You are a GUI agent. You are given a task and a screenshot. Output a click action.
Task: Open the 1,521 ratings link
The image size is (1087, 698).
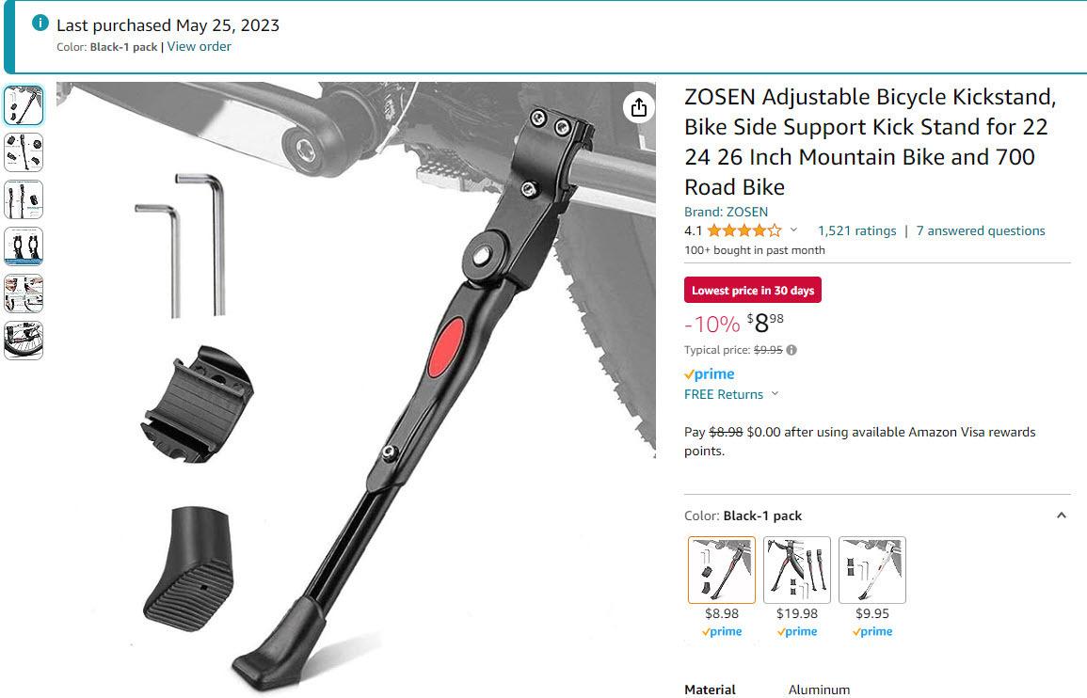point(856,230)
